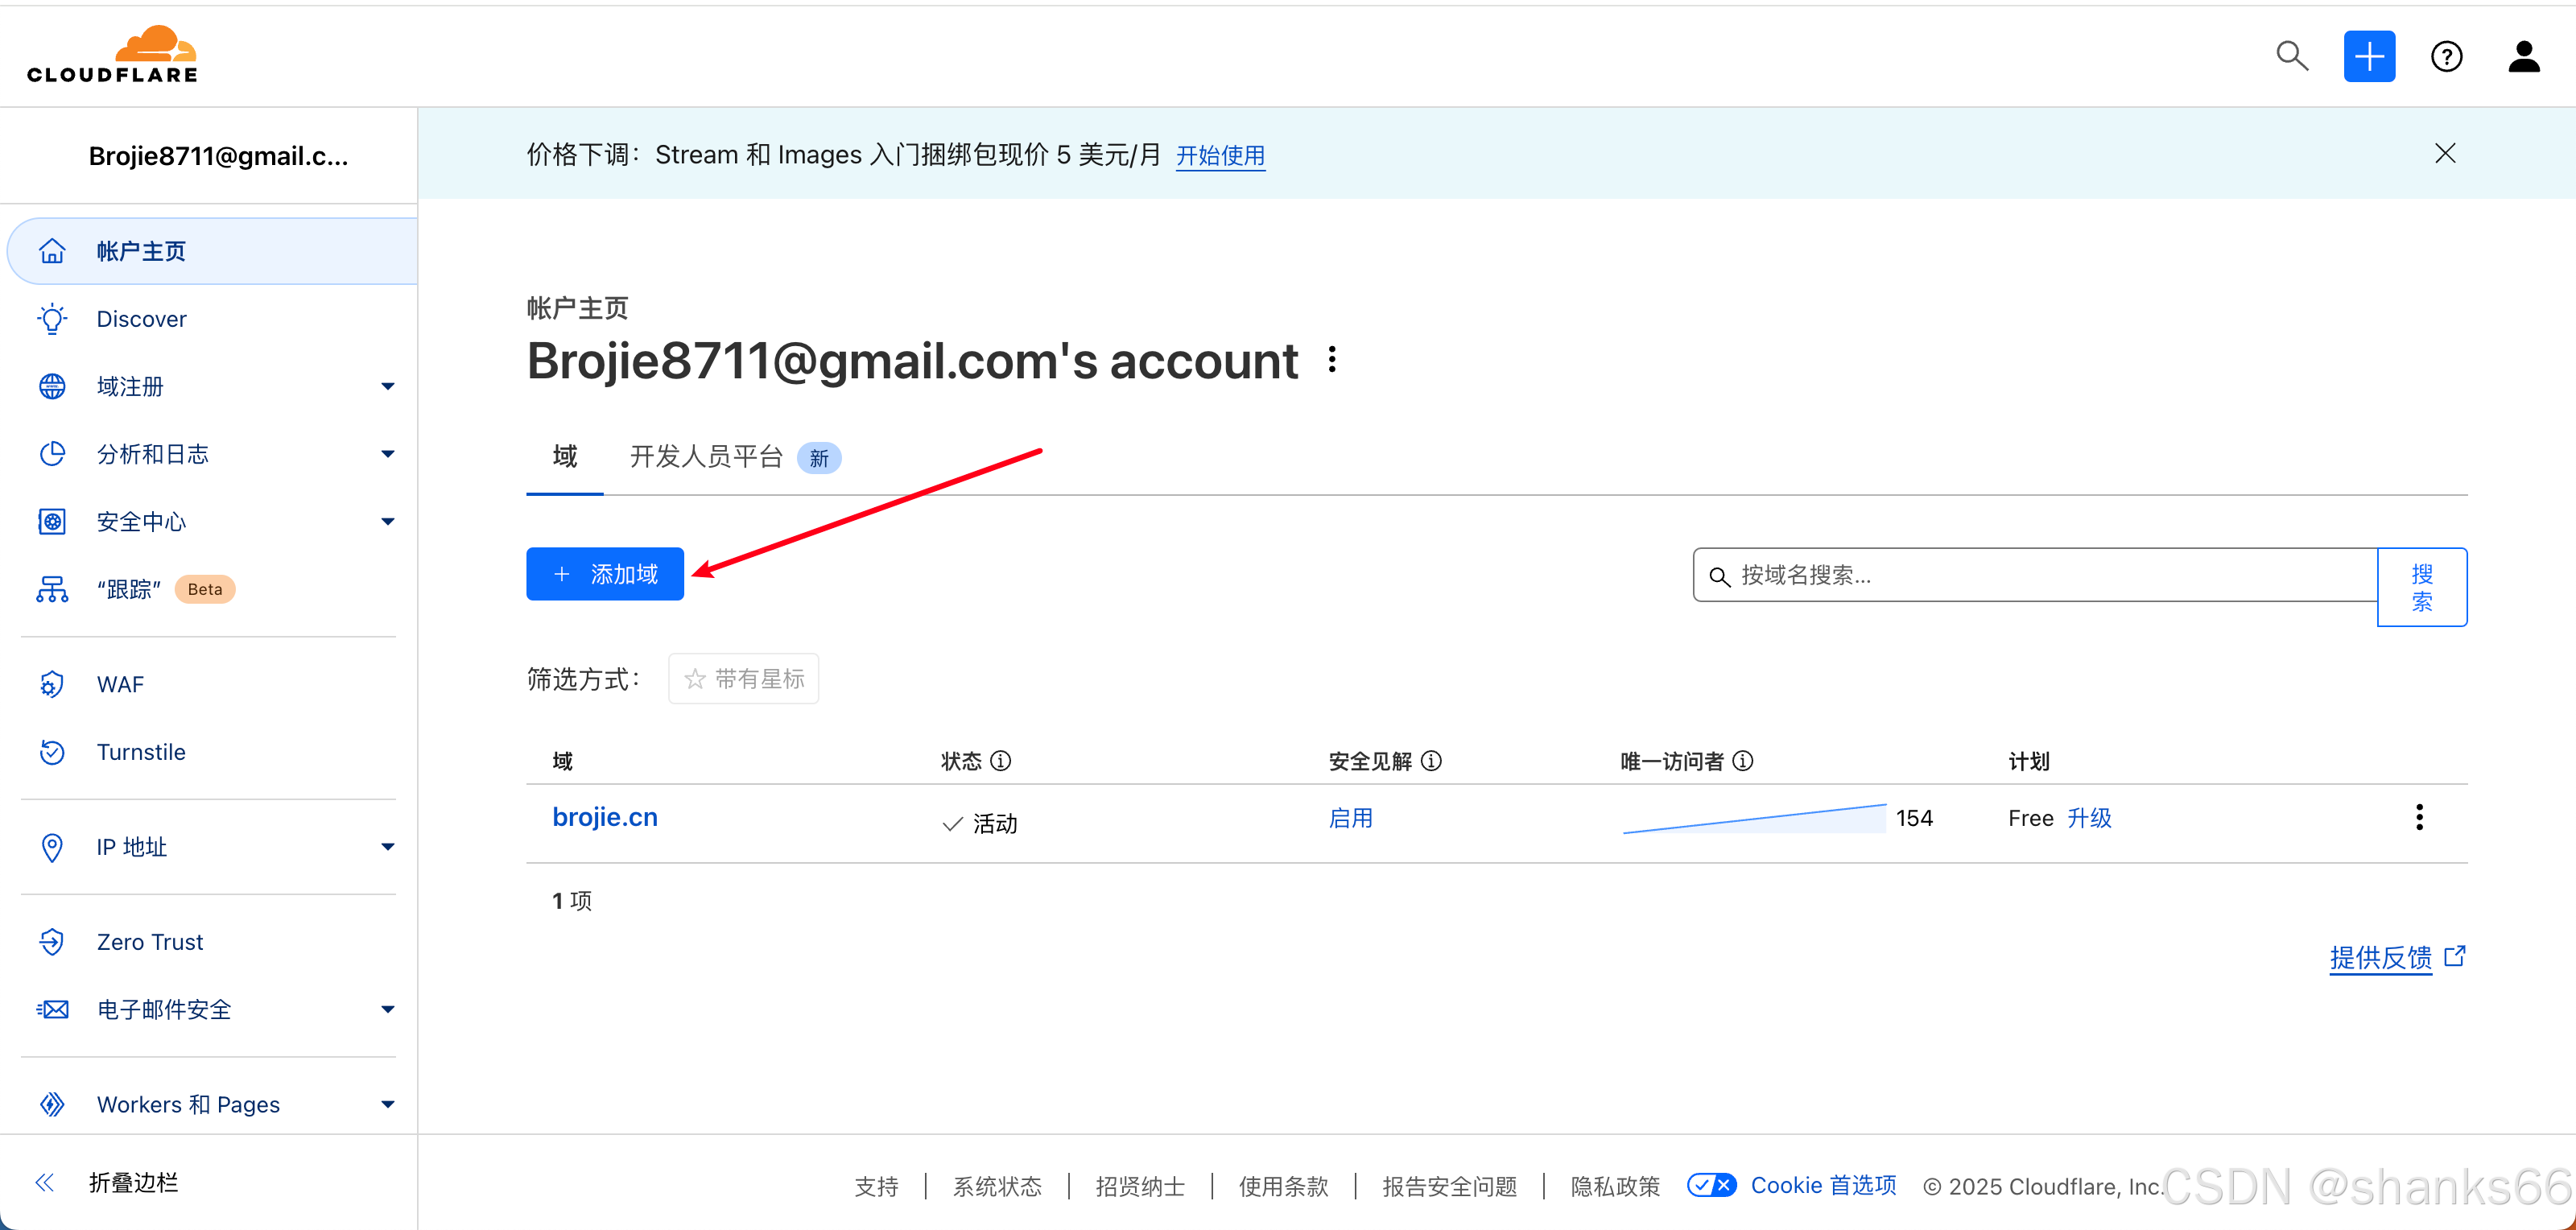This screenshot has width=2576, height=1230.
Task: Open the brojie.cn domain link
Action: tap(605, 817)
